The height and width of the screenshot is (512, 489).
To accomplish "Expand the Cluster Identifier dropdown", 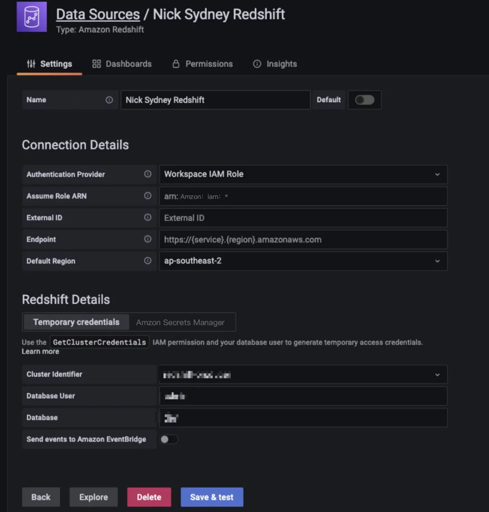I will pos(303,374).
